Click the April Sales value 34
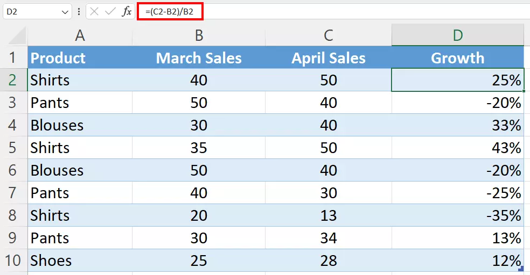 (328, 238)
